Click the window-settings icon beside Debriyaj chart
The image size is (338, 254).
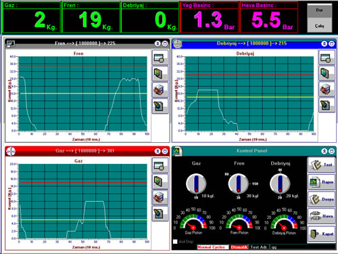(x=327, y=58)
